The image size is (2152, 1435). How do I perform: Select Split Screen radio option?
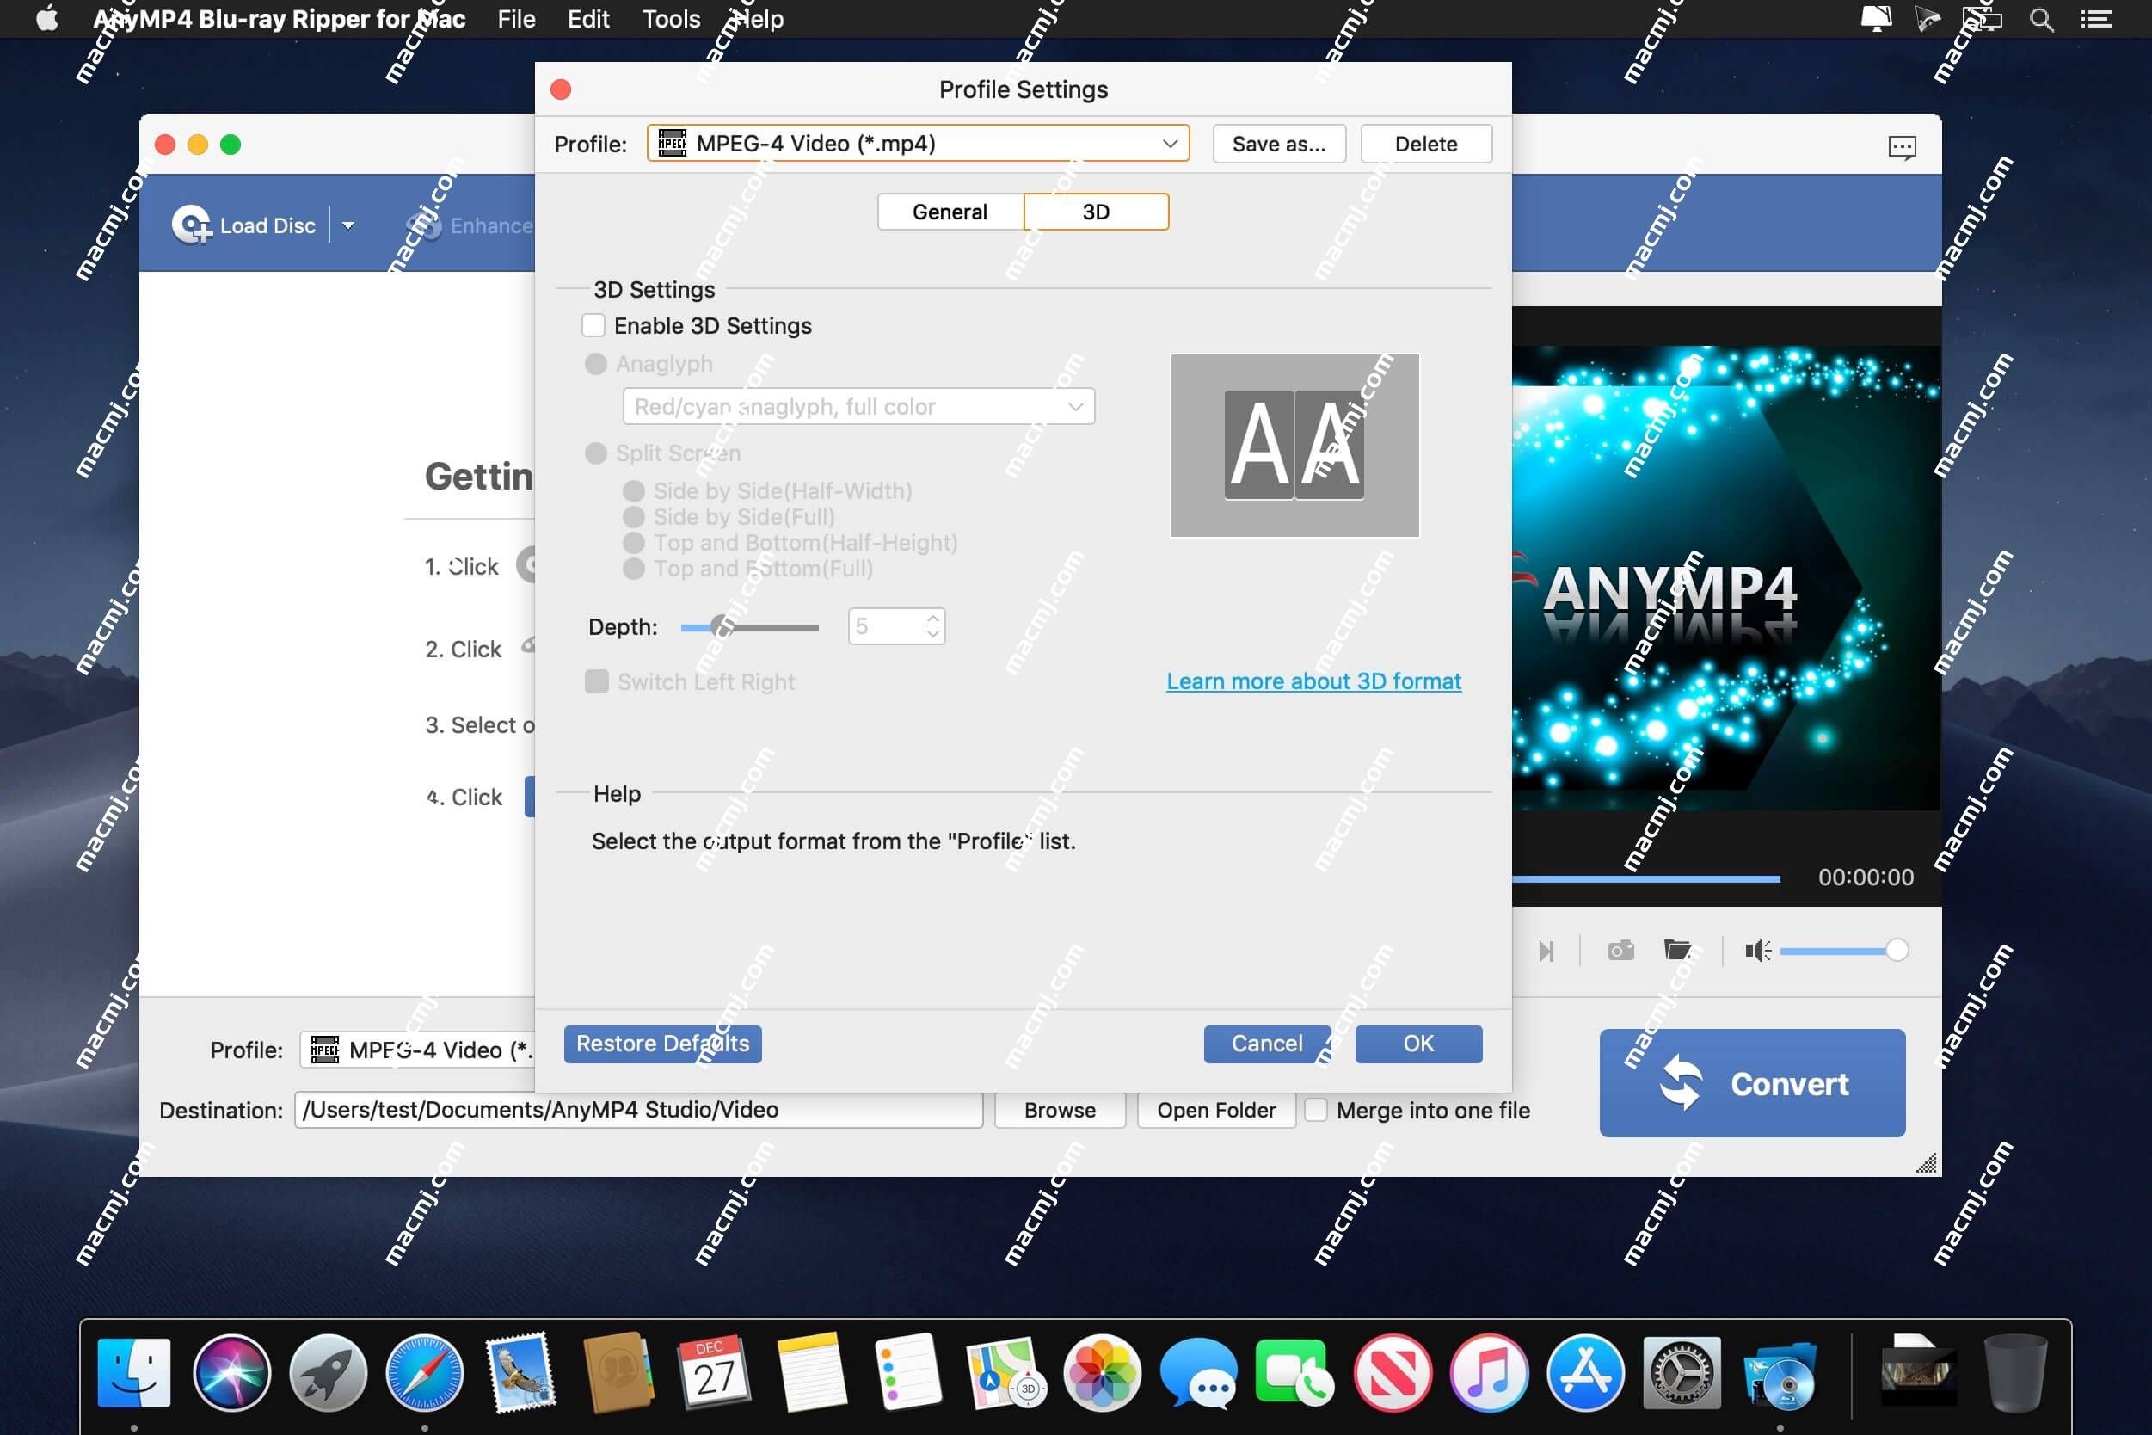coord(596,453)
